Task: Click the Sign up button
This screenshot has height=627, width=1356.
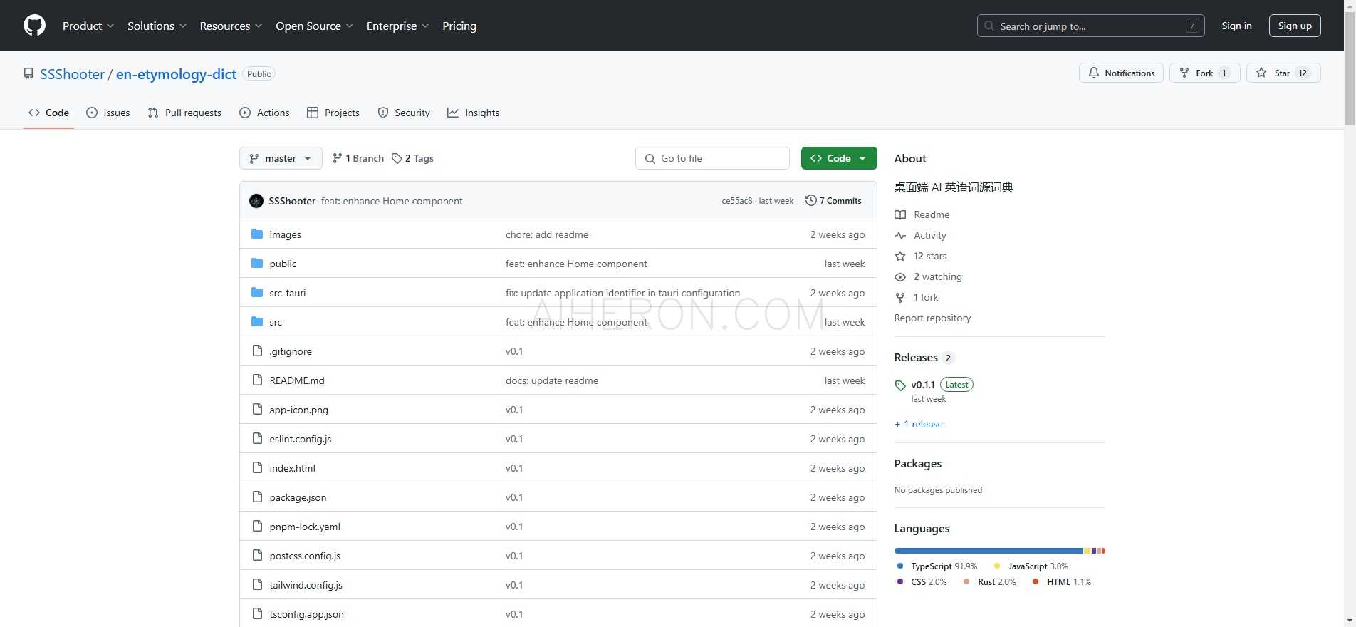Action: 1295,26
